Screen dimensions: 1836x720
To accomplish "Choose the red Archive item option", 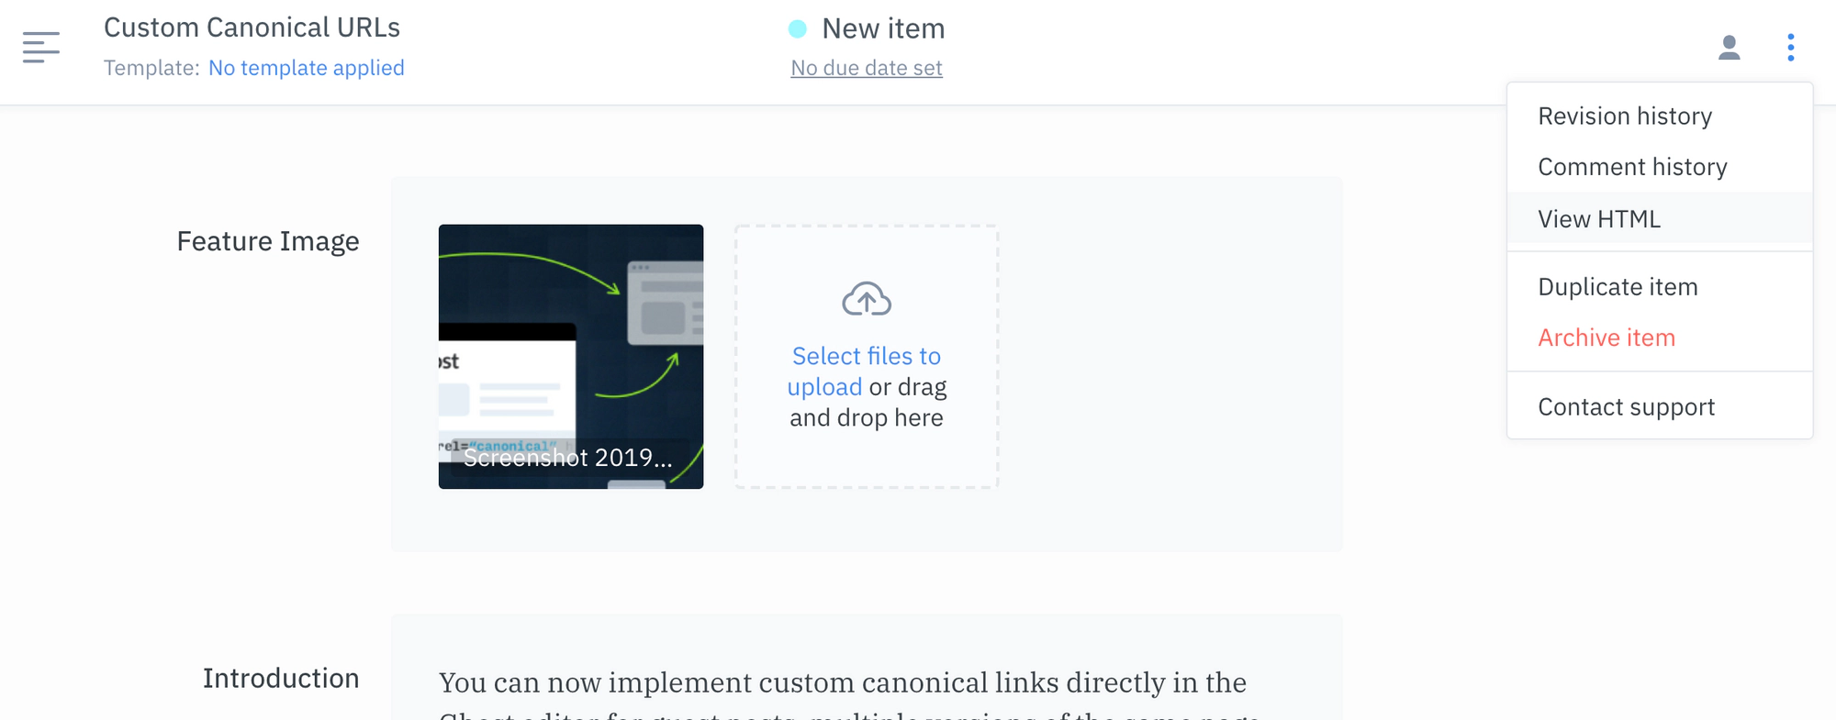I will tap(1606, 338).
